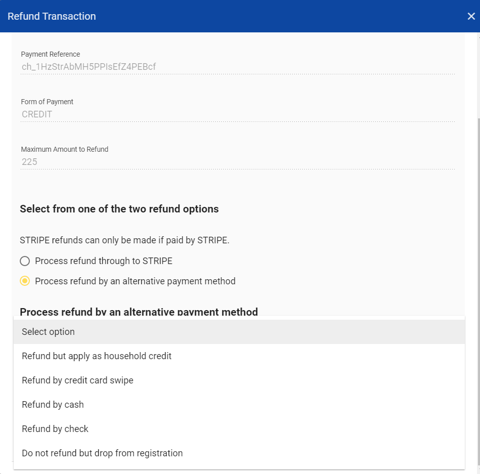Select the 'Process refund through to STRIPE' radio button
The height and width of the screenshot is (474, 480).
pyautogui.click(x=25, y=261)
